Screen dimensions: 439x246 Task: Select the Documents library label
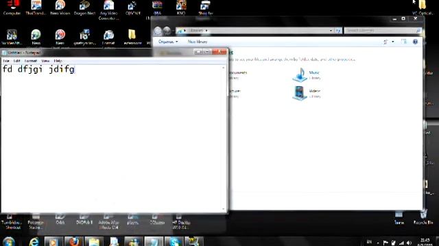pos(238,72)
